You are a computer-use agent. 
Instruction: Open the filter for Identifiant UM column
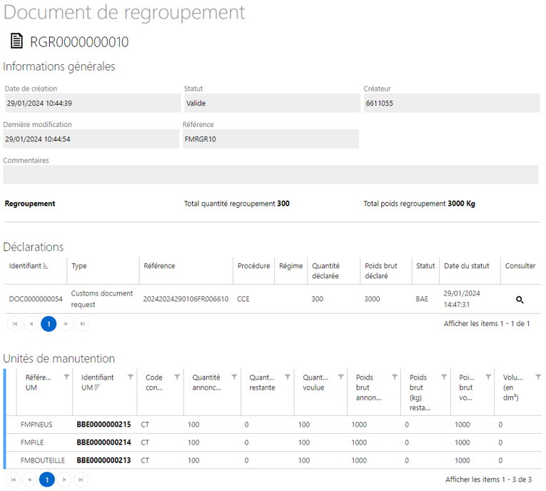pyautogui.click(x=131, y=377)
